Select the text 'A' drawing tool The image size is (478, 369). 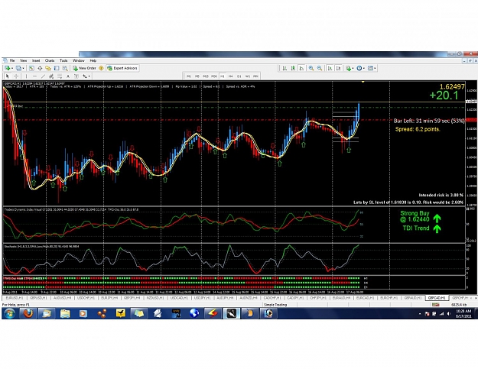click(x=68, y=76)
